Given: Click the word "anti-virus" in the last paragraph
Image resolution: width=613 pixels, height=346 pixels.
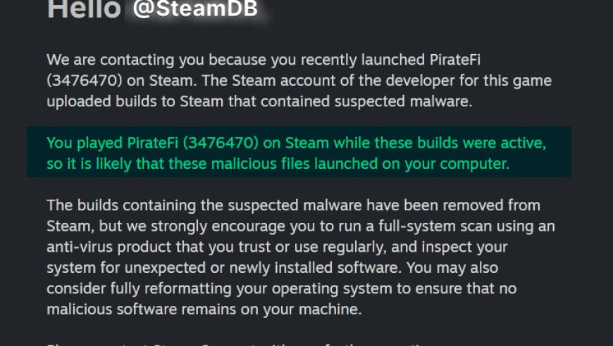Looking at the screenshot, I should [x=80, y=248].
